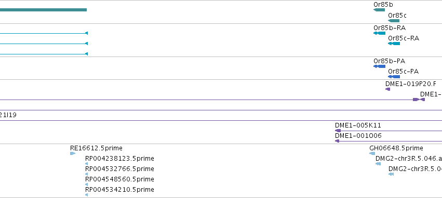Image resolution: width=442 pixels, height=198 pixels.
Task: Click the RE16612.5prime EST glyph
Action: coord(72,153)
